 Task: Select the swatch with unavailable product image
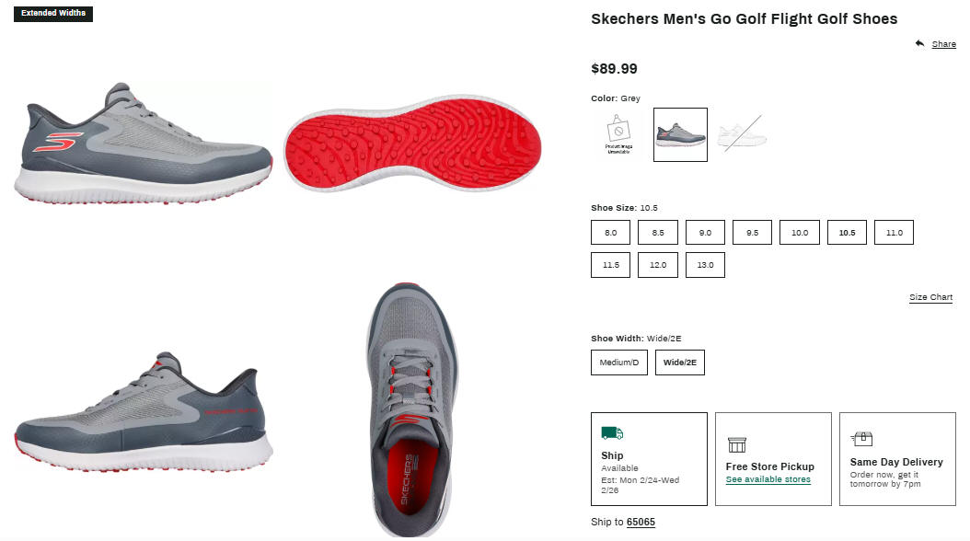[x=618, y=134]
